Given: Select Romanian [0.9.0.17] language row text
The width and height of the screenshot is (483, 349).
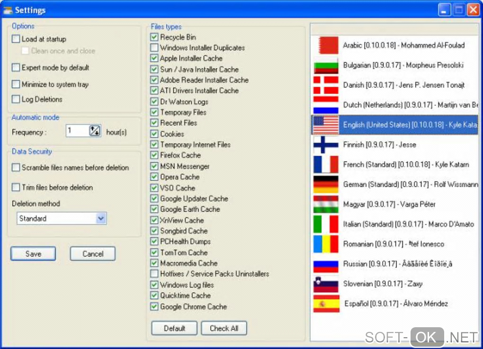Looking at the screenshot, I should [394, 244].
